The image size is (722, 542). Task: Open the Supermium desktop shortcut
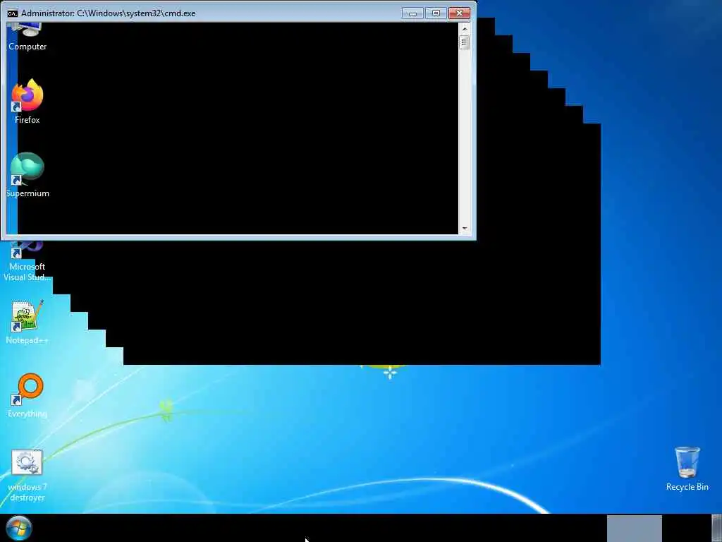27,175
